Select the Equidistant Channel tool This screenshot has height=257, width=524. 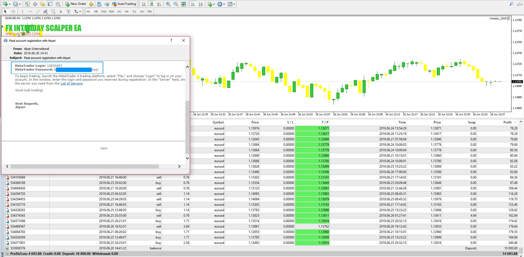(45, 11)
